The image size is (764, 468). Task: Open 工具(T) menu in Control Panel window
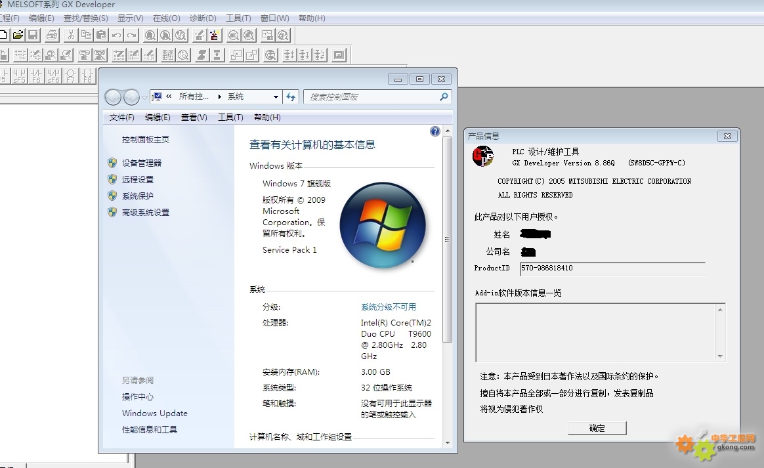(230, 117)
